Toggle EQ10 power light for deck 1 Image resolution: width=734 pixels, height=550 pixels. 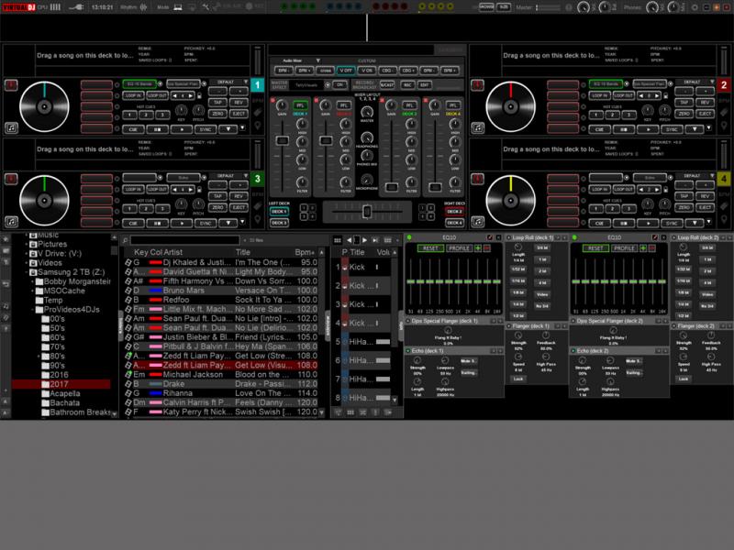[x=409, y=237]
